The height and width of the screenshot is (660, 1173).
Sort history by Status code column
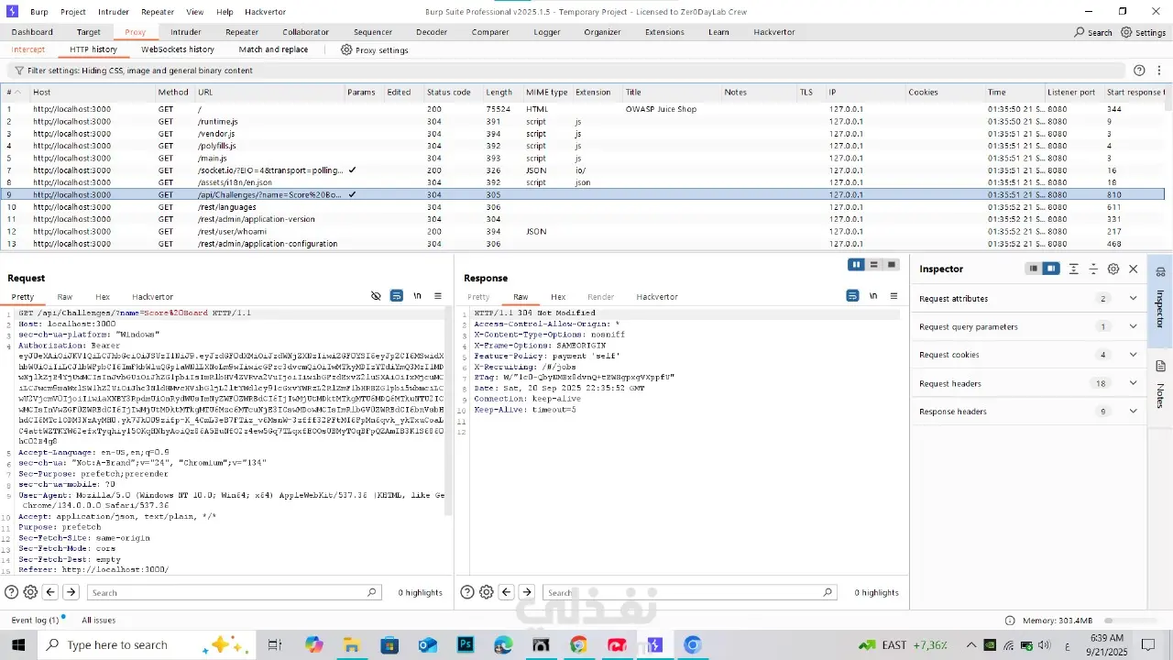[449, 93]
